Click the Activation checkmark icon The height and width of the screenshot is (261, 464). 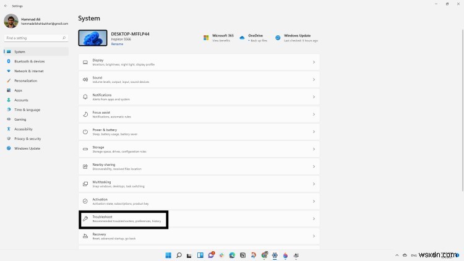(x=85, y=201)
